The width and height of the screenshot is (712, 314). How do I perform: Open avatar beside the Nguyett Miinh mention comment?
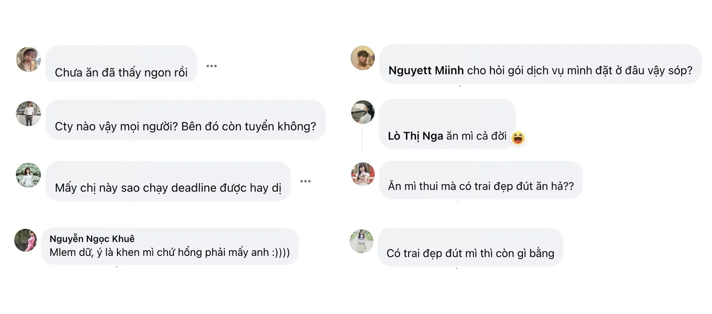(363, 58)
